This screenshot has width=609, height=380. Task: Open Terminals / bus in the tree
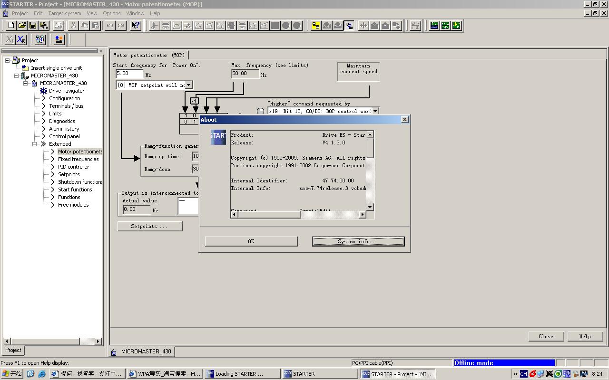pyautogui.click(x=66, y=106)
